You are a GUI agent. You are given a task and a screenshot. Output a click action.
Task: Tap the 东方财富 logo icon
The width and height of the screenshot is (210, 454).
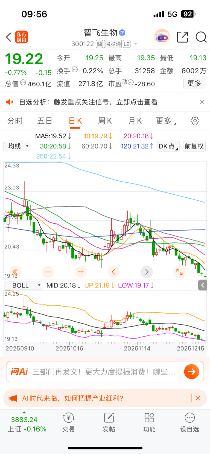click(x=22, y=37)
